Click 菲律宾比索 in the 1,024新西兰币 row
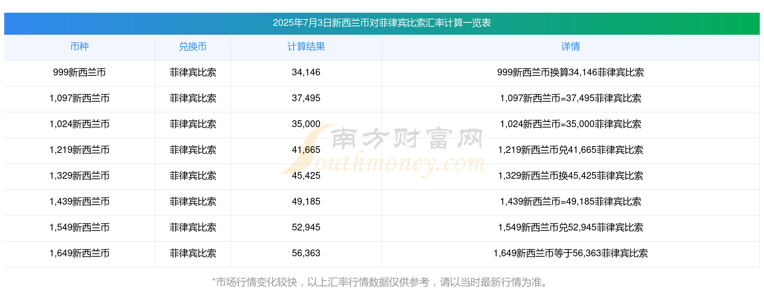 [193, 124]
